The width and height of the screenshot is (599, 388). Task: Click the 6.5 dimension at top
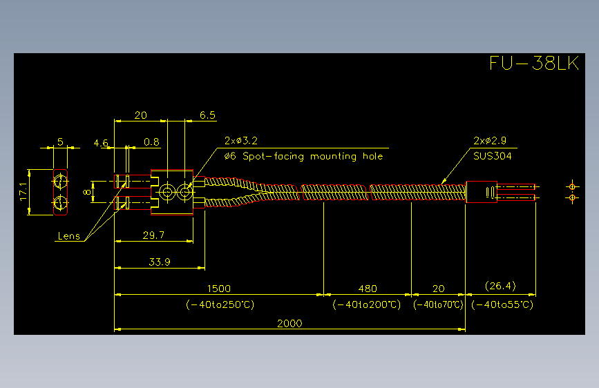pos(207,115)
